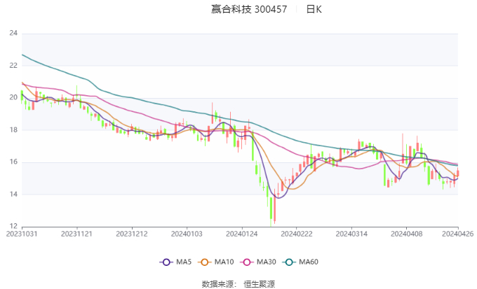Click the 12 price axis label

[x=13, y=226]
